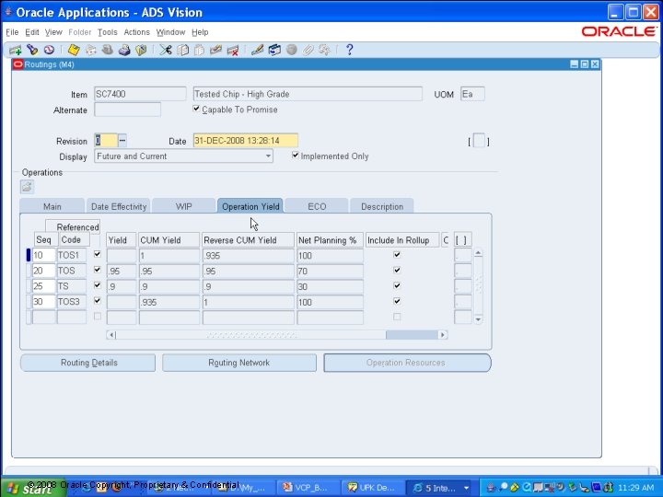The width and height of the screenshot is (663, 497).
Task: Click Net Planning % value 70
Action: click(x=330, y=271)
